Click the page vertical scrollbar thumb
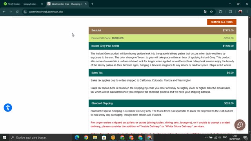 click(249, 44)
